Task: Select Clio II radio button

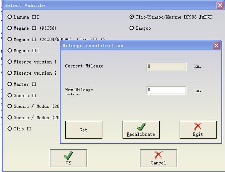Action: (10, 128)
